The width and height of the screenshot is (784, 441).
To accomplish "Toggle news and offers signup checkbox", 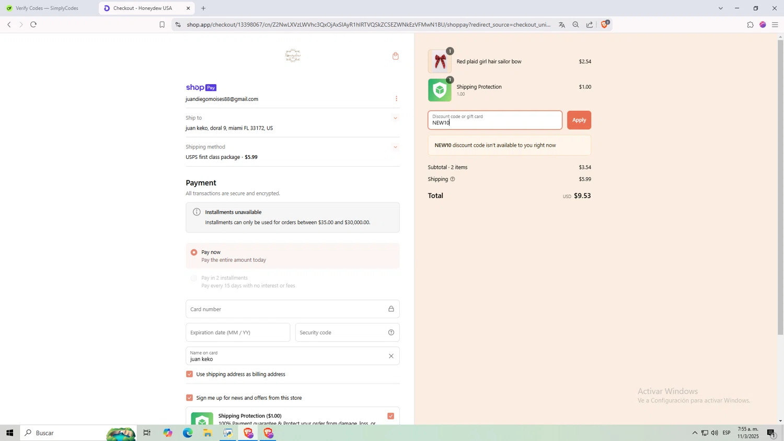I will point(189,398).
